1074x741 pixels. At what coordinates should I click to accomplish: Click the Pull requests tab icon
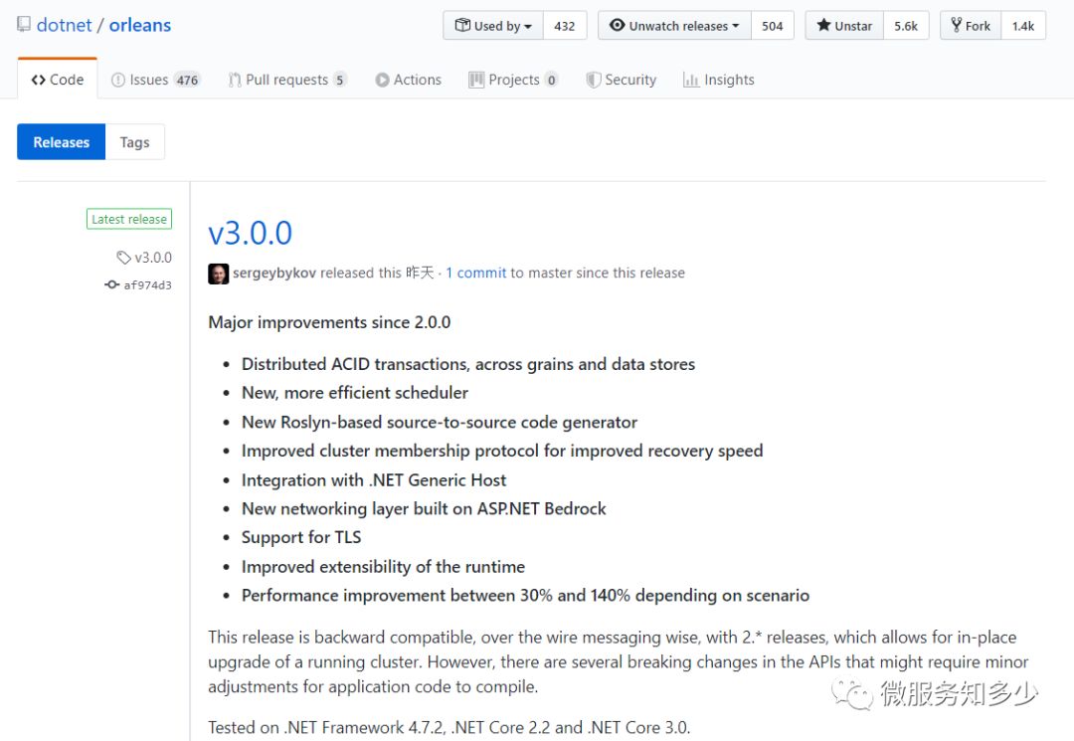click(235, 81)
